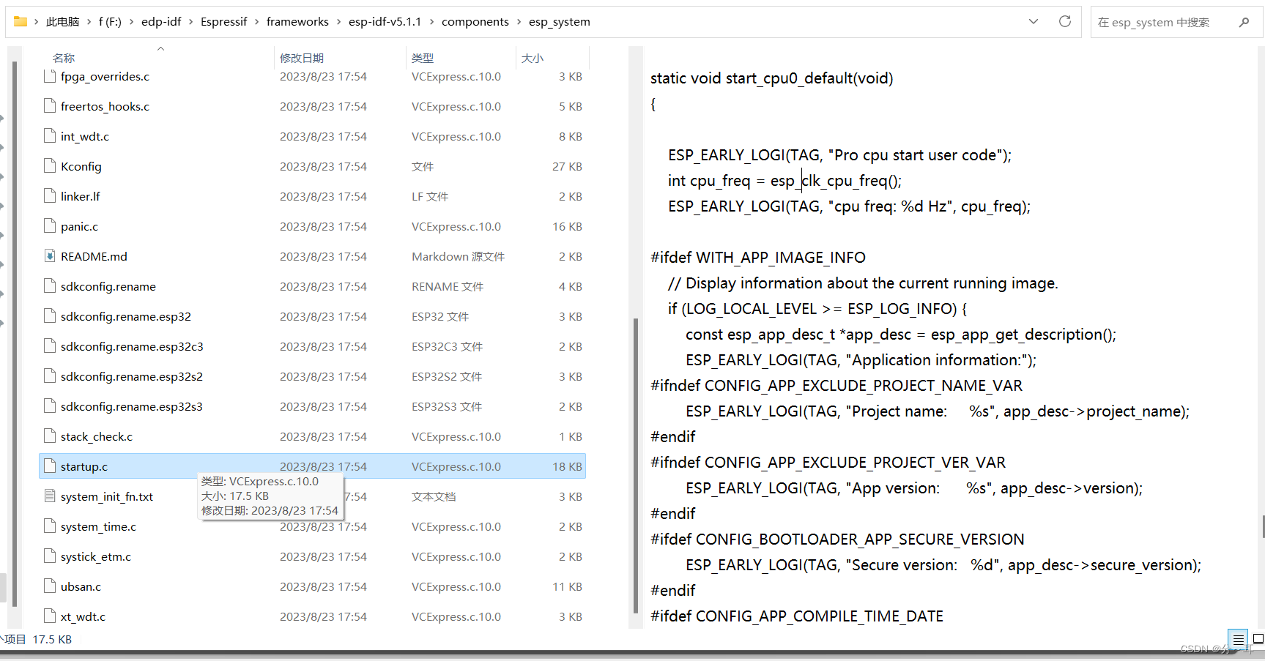This screenshot has width=1265, height=661.
Task: Click file name startup.c
Action: [84, 466]
